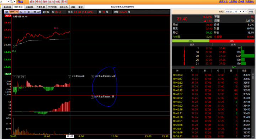256x139 pixels.
Task: Click the green ask volume bar for 502
Action: [x=248, y=56]
